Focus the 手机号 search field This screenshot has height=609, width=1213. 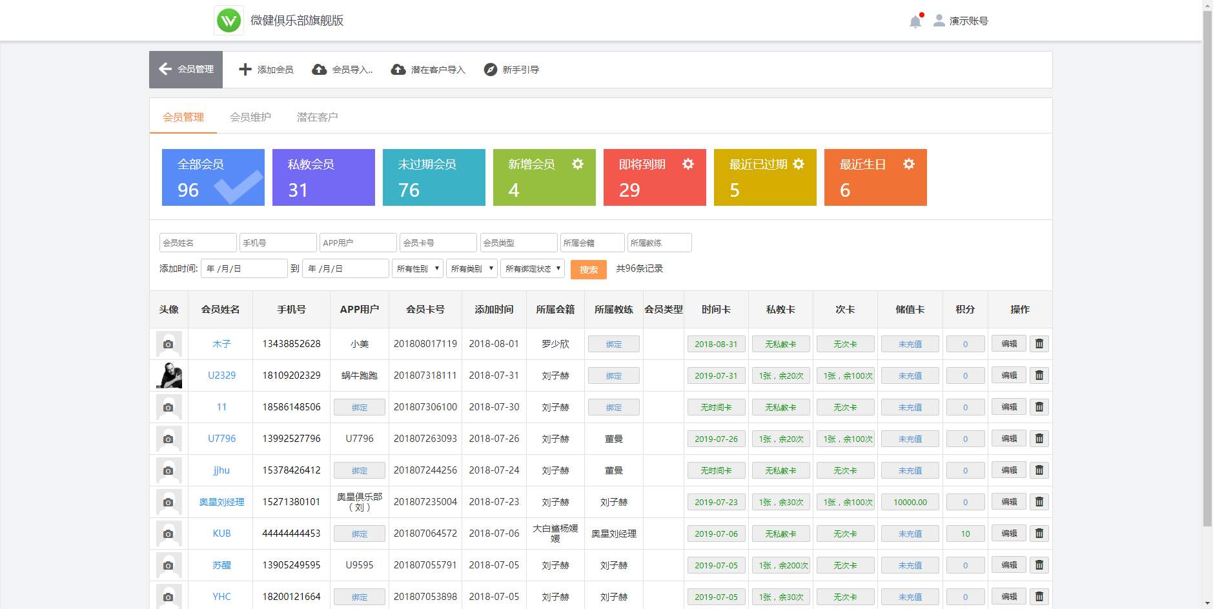[278, 243]
